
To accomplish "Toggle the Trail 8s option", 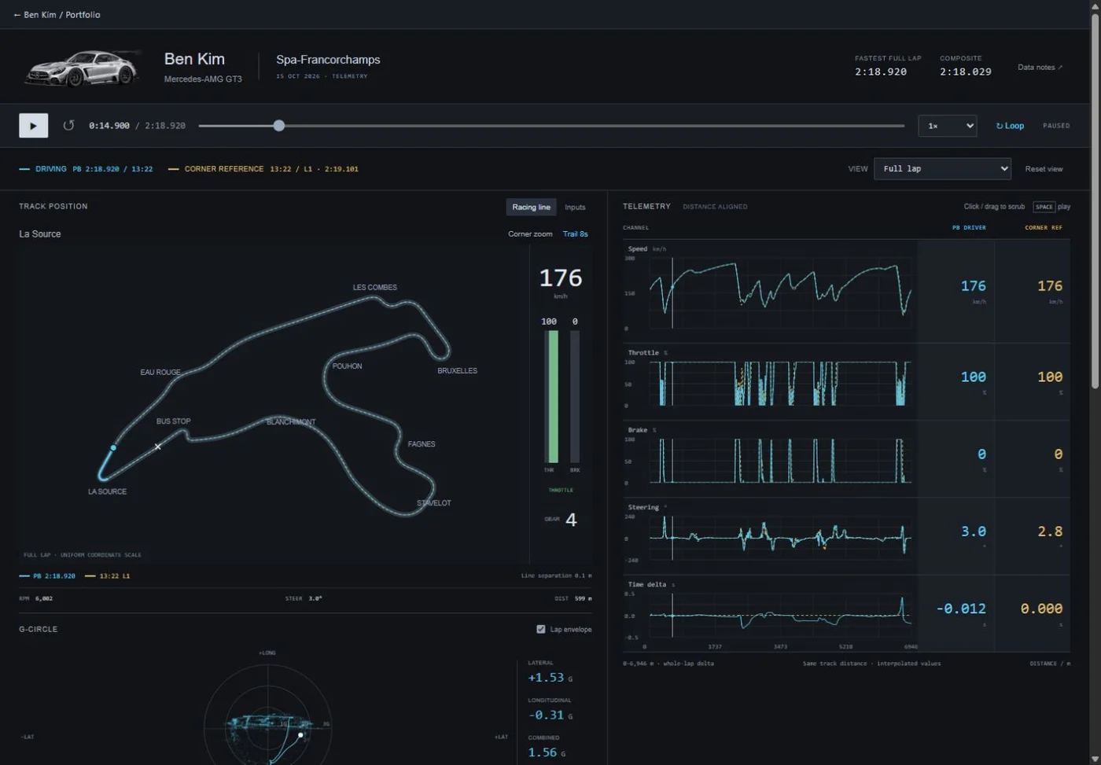I will point(575,234).
